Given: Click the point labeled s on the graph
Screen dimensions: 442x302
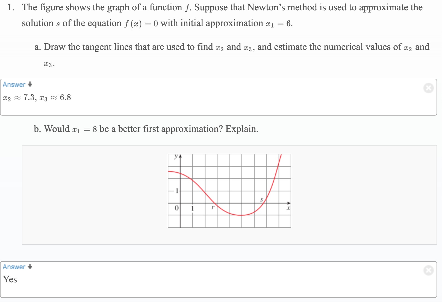Looking at the screenshot, I should pyautogui.click(x=261, y=200).
